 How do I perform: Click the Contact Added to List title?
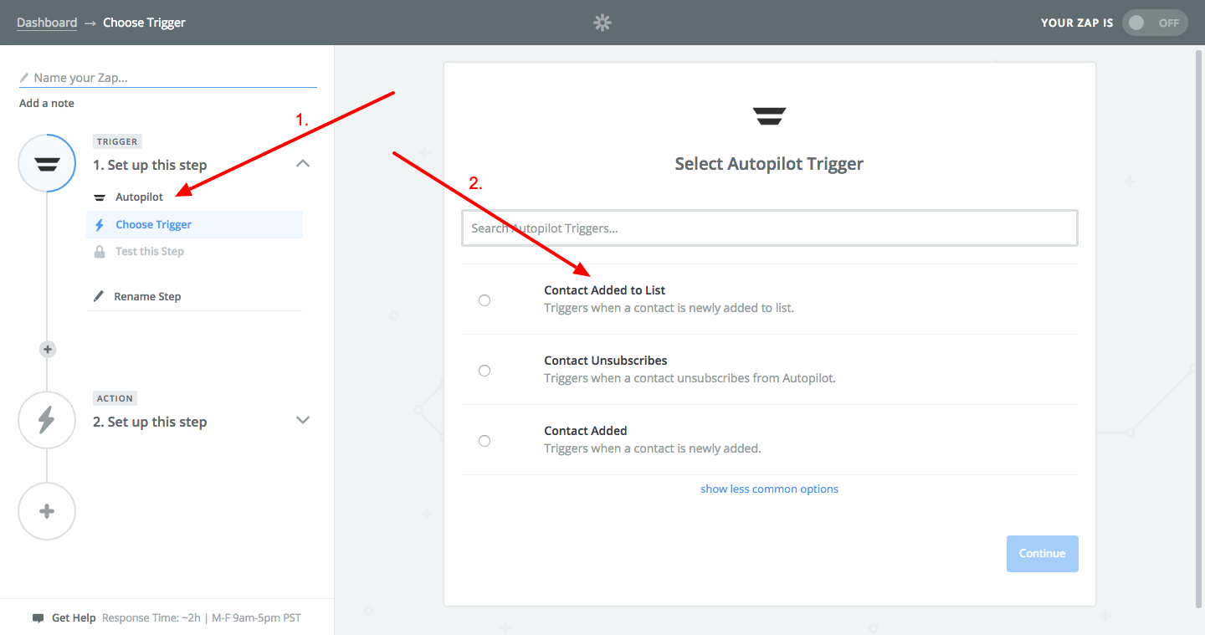[604, 290]
